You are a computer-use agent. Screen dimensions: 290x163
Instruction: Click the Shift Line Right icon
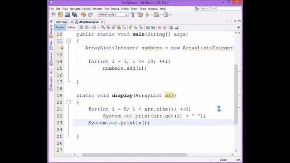coord(153,27)
